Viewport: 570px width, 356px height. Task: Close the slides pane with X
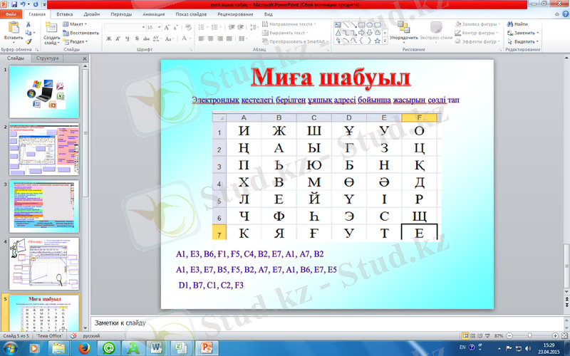pos(85,58)
